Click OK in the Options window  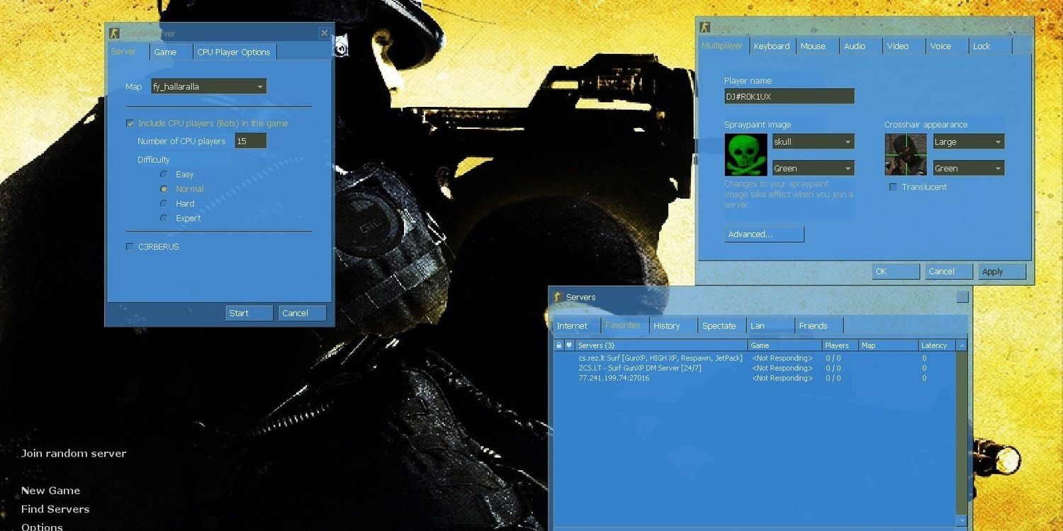896,271
